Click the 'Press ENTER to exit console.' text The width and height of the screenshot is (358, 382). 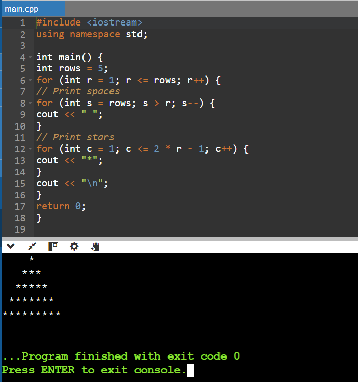(94, 370)
